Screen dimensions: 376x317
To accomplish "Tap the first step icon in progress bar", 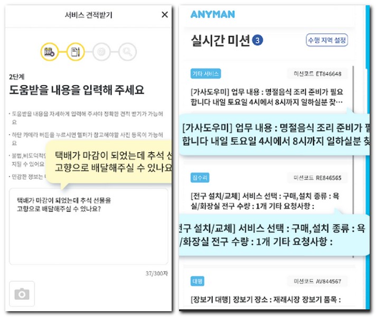I will [50, 52].
